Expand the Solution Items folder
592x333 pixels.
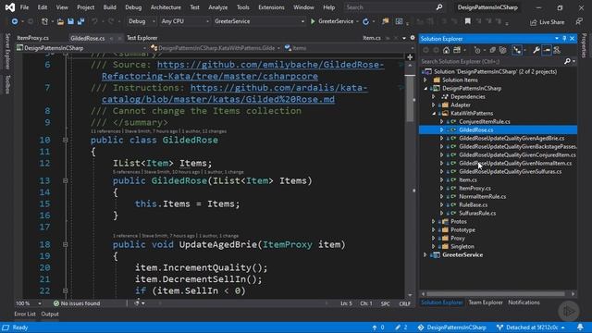[x=425, y=80]
